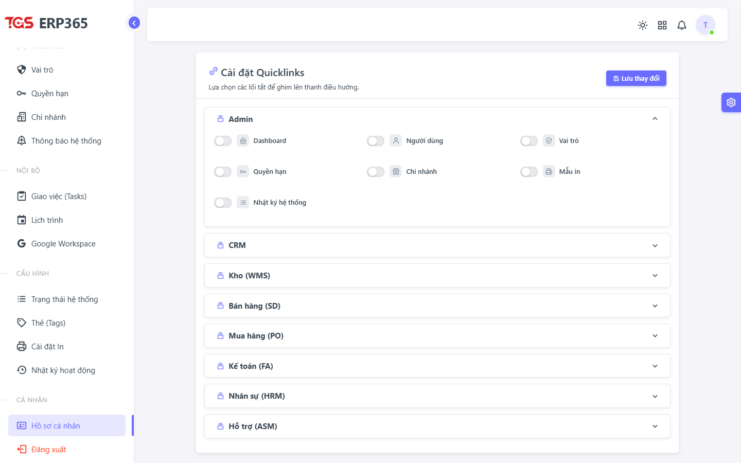Expand the Kho (WMS) section
Image resolution: width=741 pixels, height=463 pixels.
coord(437,276)
